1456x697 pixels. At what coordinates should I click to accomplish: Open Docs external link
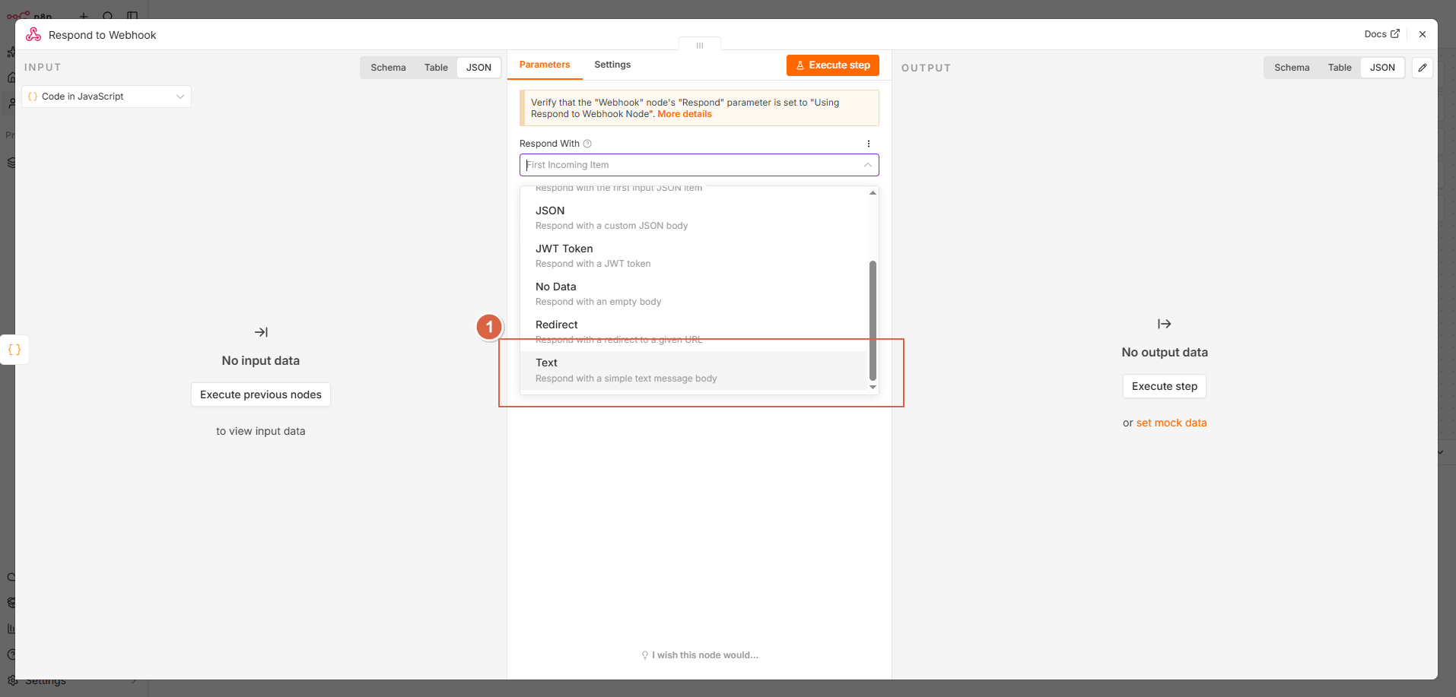point(1381,34)
